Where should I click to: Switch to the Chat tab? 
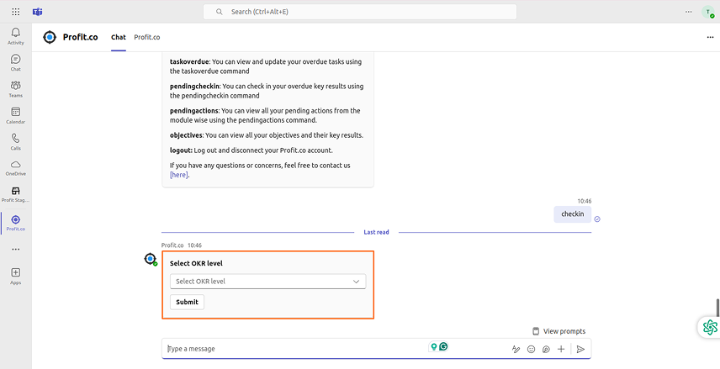coord(119,37)
